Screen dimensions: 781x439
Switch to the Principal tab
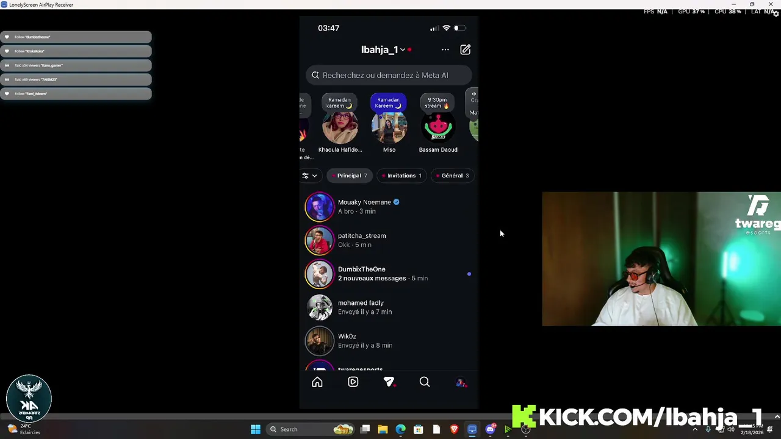[x=349, y=176]
